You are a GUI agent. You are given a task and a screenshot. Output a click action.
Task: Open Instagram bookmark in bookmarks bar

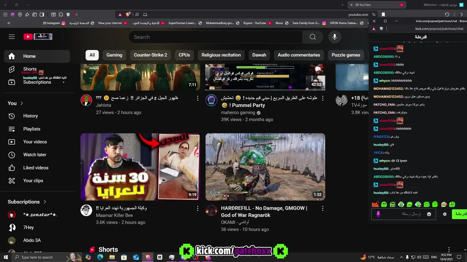pos(54,23)
